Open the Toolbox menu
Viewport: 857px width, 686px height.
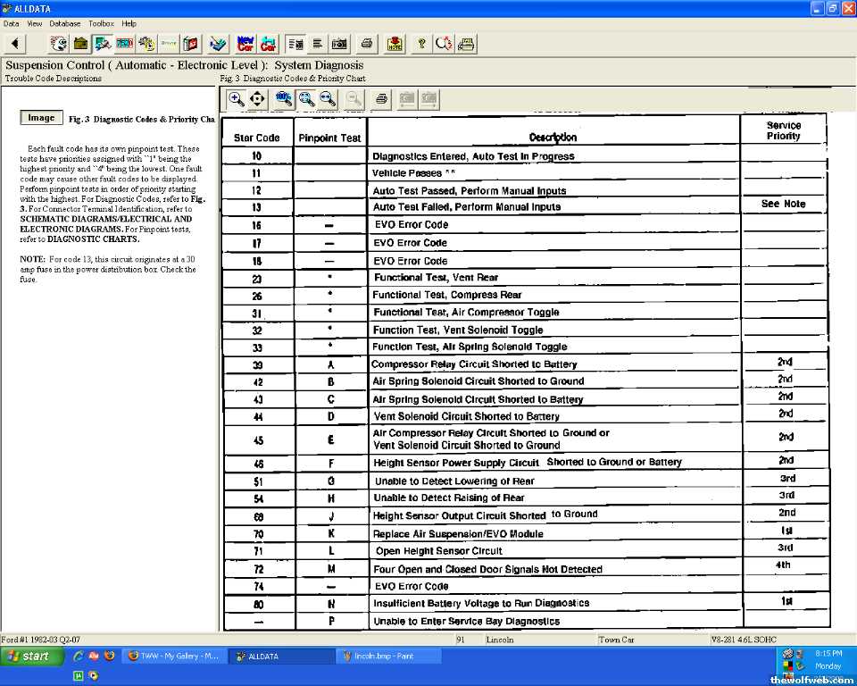click(x=101, y=23)
